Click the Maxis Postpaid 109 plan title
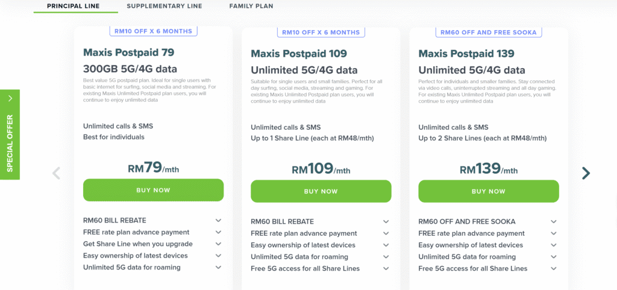The image size is (617, 290). tap(299, 54)
